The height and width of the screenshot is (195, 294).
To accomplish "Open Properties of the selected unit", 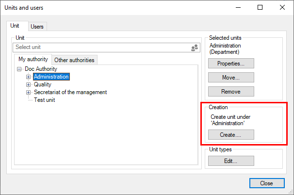I will click(x=230, y=64).
